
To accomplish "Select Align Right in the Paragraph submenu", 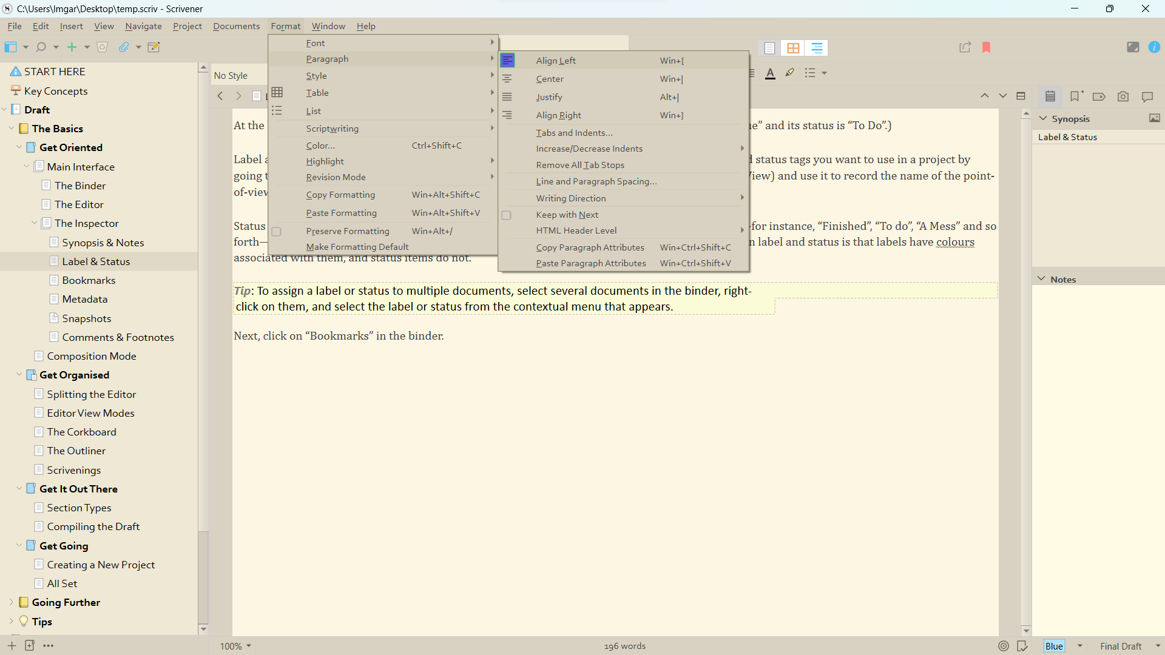I will pos(624,115).
